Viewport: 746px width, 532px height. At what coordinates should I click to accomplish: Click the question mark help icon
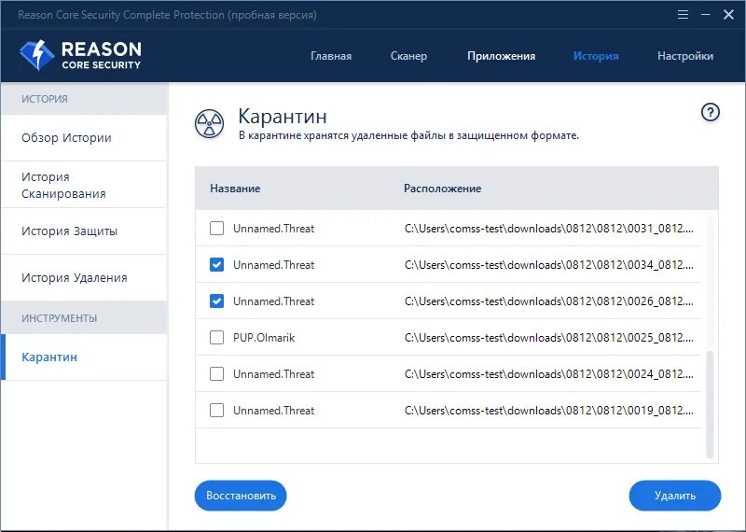[x=711, y=112]
